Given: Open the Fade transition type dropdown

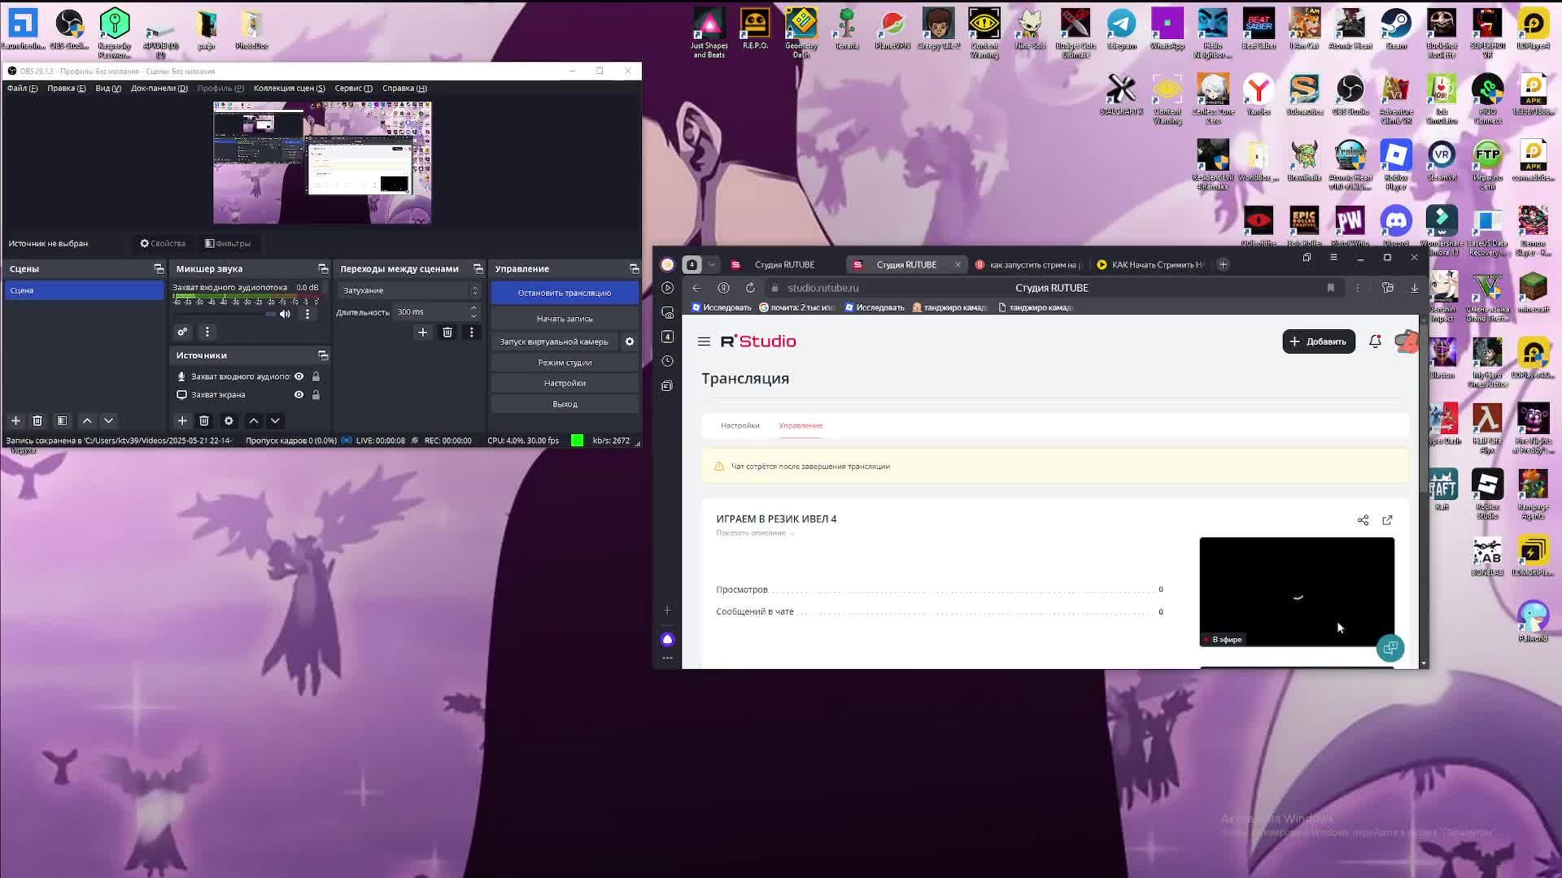Looking at the screenshot, I should tap(409, 290).
